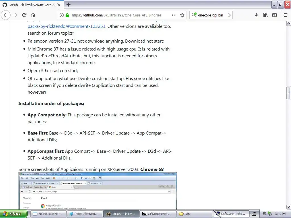Click the 'Opera 39+ crash on start;' bullet
This screenshot has height=218, width=291.
(x=53, y=71)
